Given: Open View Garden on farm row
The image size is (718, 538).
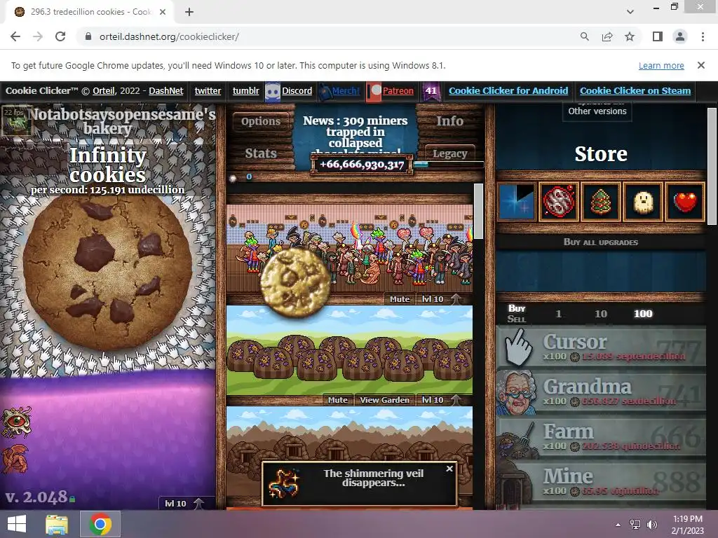Looking at the screenshot, I should point(385,400).
